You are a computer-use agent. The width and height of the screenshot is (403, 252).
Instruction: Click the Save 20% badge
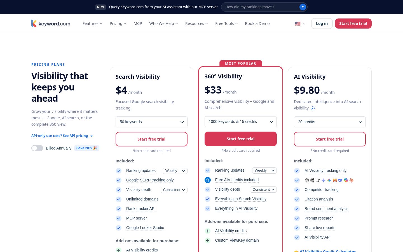point(87,148)
